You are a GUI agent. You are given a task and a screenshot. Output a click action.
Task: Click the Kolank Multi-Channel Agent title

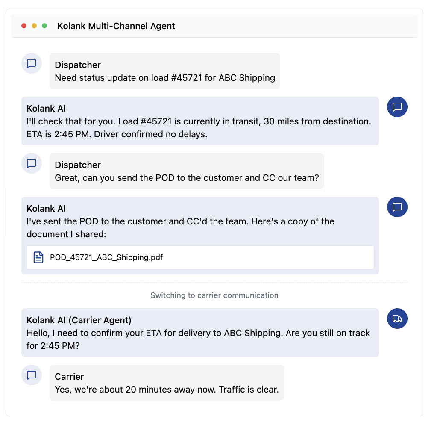[116, 26]
